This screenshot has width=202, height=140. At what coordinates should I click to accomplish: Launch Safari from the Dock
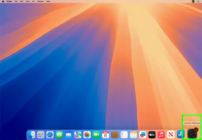(50, 135)
